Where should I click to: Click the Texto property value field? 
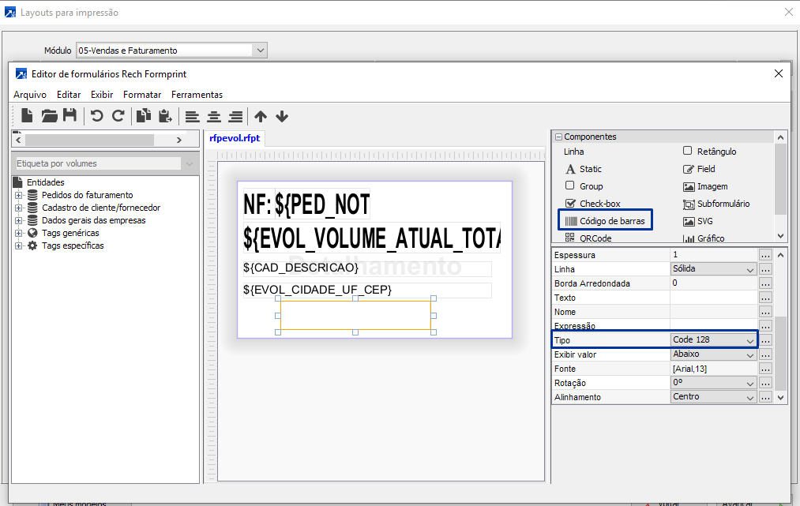pyautogui.click(x=713, y=298)
